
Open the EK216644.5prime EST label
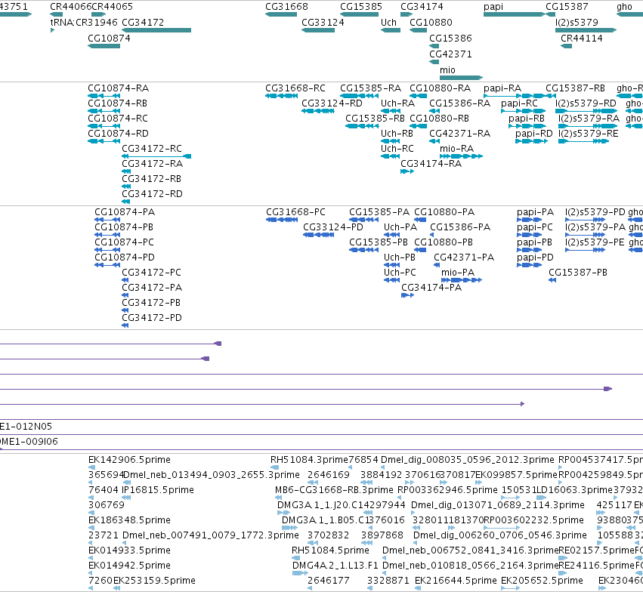(x=456, y=581)
